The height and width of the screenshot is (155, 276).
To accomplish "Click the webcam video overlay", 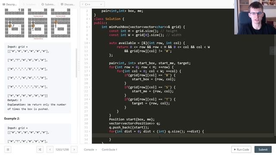I will coord(255,17).
